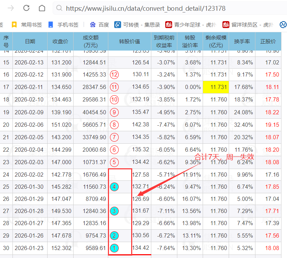The image size is (287, 258).
Task: Click the browser forward arrow
Action: click(11, 8)
